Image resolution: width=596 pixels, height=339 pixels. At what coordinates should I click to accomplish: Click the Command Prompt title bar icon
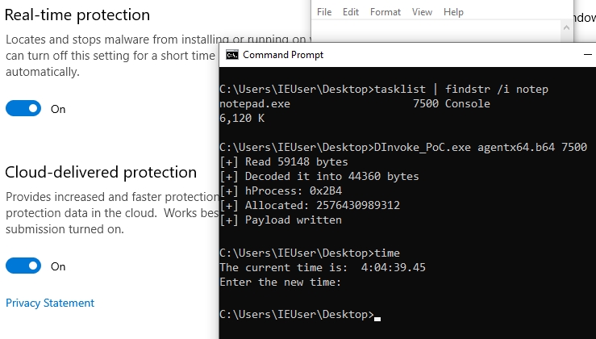click(231, 55)
